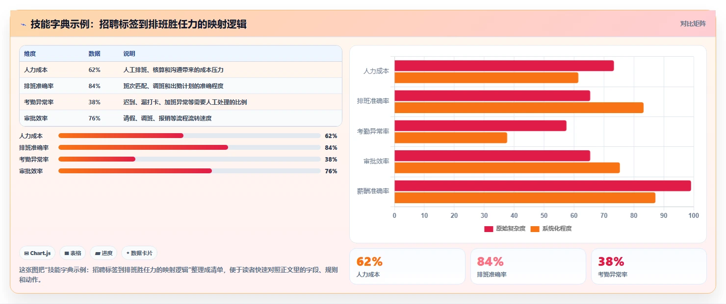This screenshot has height=304, width=726.
Task: Click the 排班准确率 cell in the table
Action: [x=39, y=86]
